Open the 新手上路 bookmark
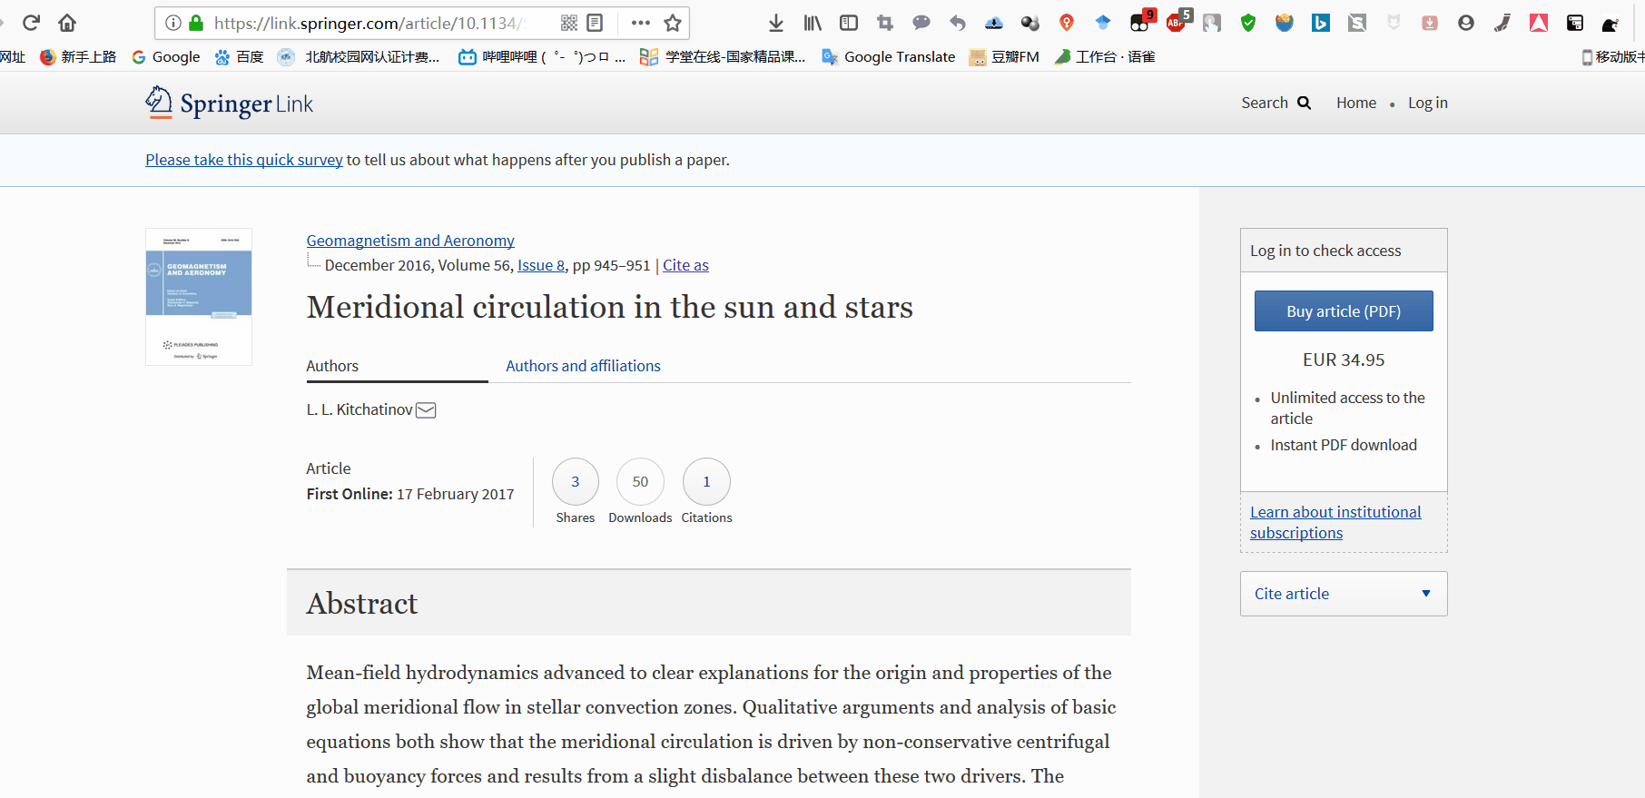Image resolution: width=1645 pixels, height=798 pixels. [78, 56]
